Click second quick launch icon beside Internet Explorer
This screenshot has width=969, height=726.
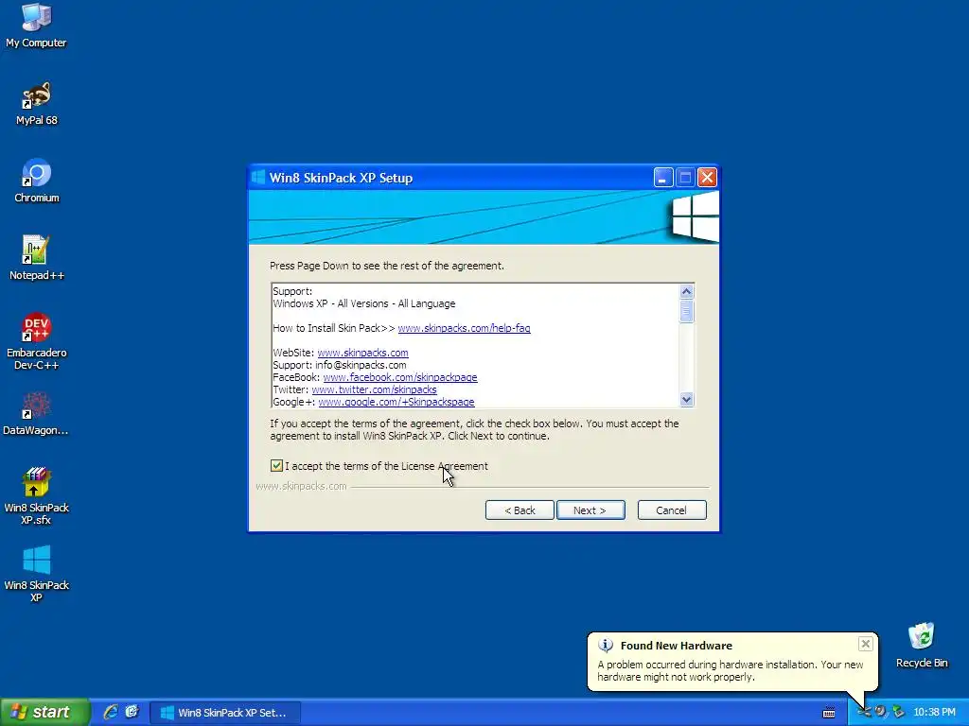(x=132, y=712)
